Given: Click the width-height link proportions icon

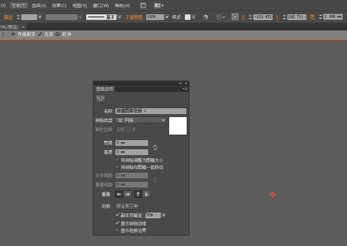Looking at the screenshot, I should tap(155, 147).
